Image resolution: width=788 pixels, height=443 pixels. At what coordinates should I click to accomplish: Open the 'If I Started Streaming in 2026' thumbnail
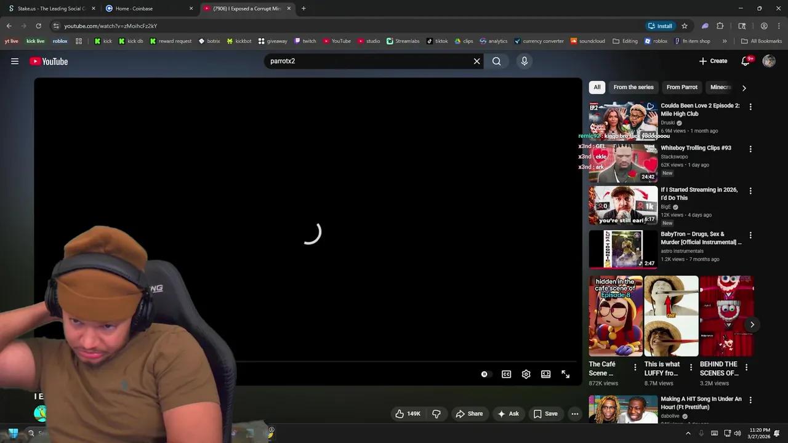tap(622, 206)
